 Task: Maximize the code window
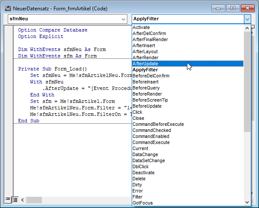point(233,8)
